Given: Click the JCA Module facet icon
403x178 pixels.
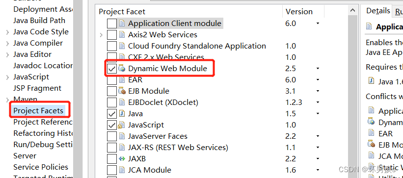Looking at the screenshot, I should [x=122, y=170].
